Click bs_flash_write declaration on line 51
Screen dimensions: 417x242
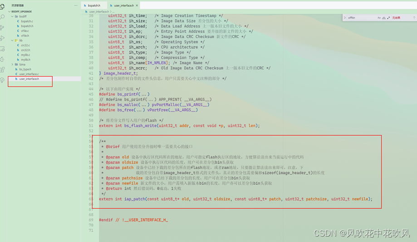(x=140, y=126)
